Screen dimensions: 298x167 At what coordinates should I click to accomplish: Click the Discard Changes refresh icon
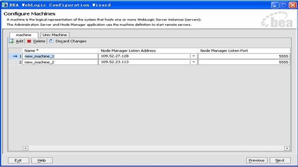(51, 41)
